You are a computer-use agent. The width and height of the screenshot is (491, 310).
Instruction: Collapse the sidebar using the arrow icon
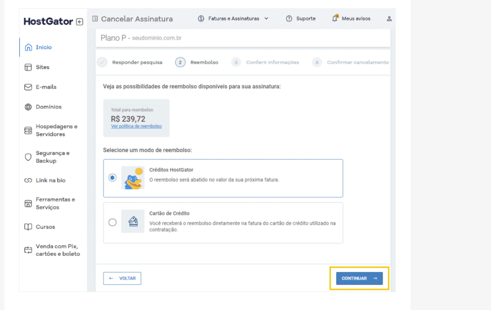pos(80,22)
